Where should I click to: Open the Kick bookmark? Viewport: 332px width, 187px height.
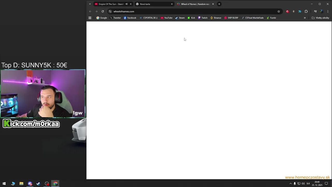(x=191, y=18)
